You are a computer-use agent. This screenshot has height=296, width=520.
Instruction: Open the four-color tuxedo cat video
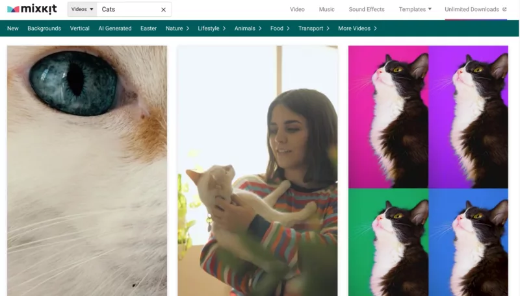428,170
